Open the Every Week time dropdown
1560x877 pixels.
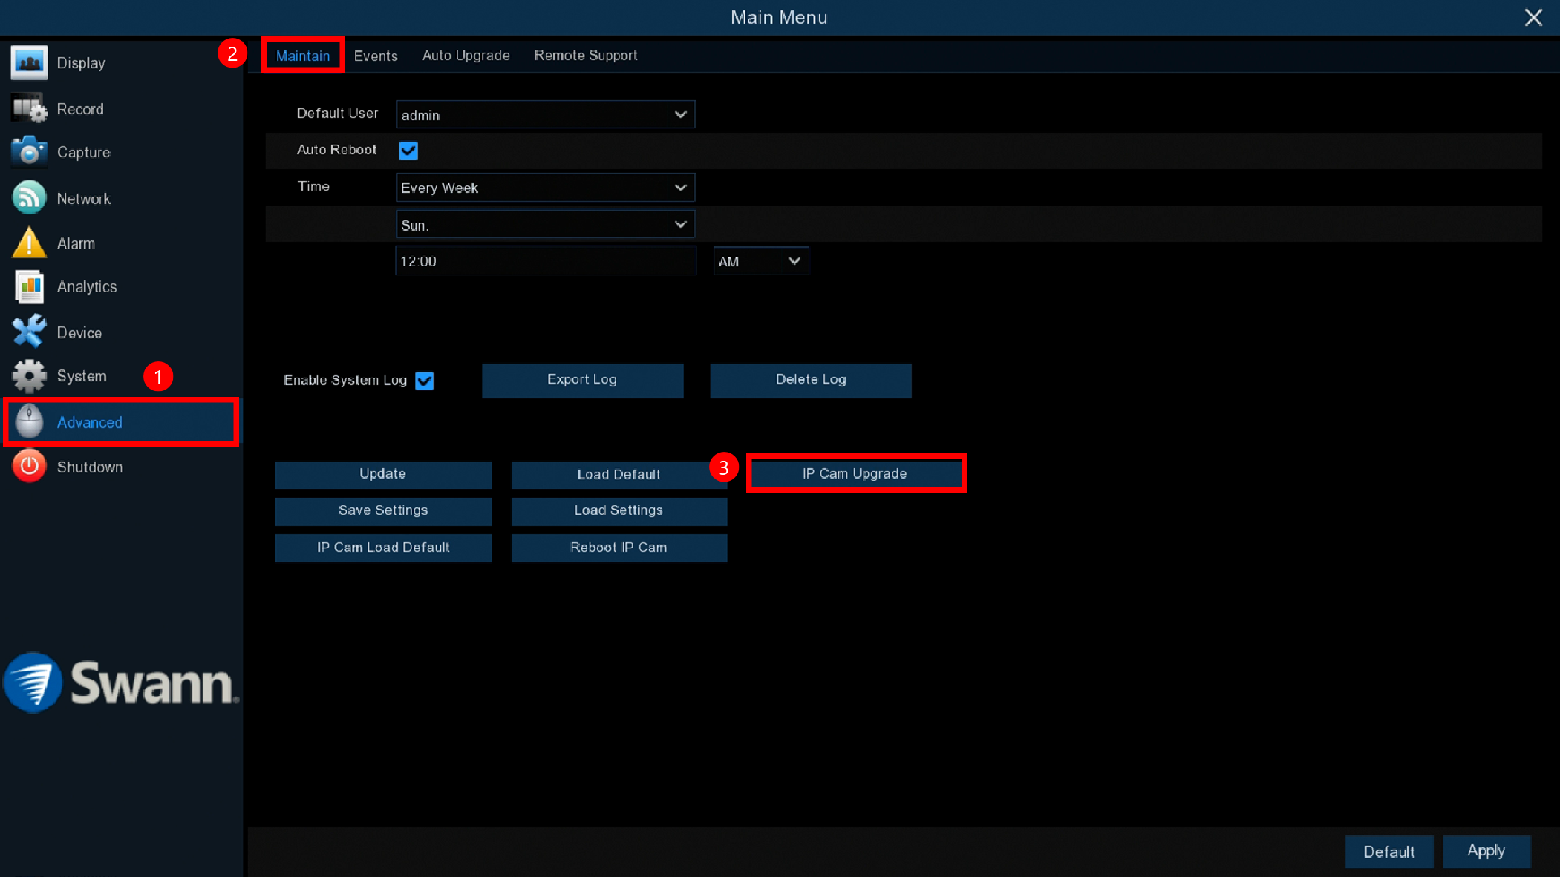click(x=545, y=188)
